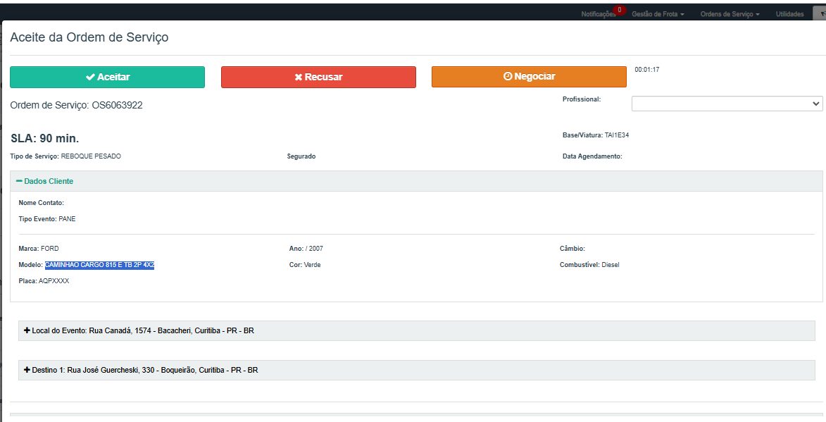Click the order number OS6063922
This screenshot has height=422, width=826.
pyautogui.click(x=117, y=106)
